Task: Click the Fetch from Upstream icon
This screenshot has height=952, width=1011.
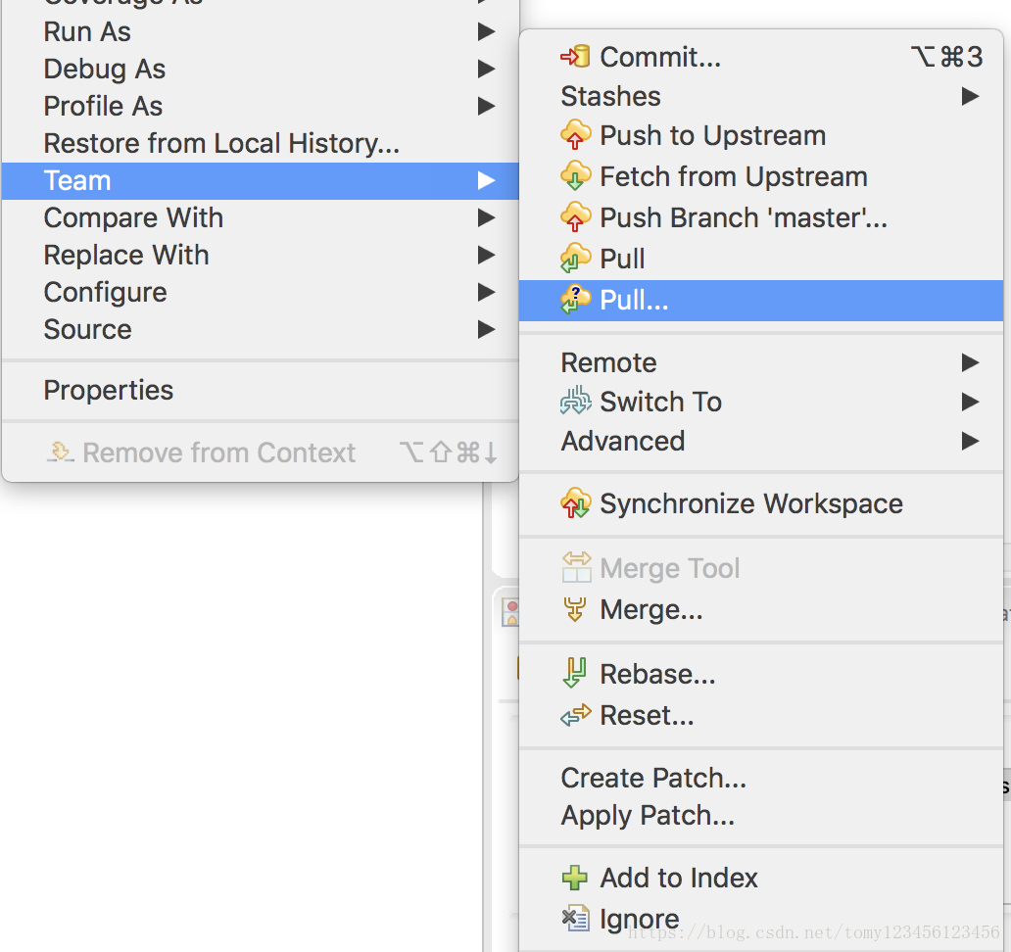Action: (575, 176)
